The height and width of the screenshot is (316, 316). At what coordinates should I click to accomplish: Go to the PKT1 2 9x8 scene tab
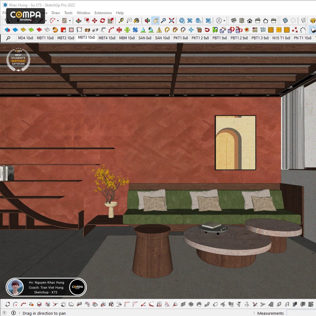200,38
